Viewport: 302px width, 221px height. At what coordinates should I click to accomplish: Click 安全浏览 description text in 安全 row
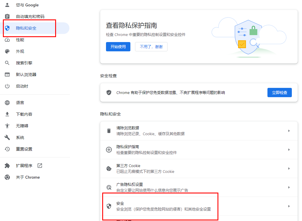click(163, 209)
